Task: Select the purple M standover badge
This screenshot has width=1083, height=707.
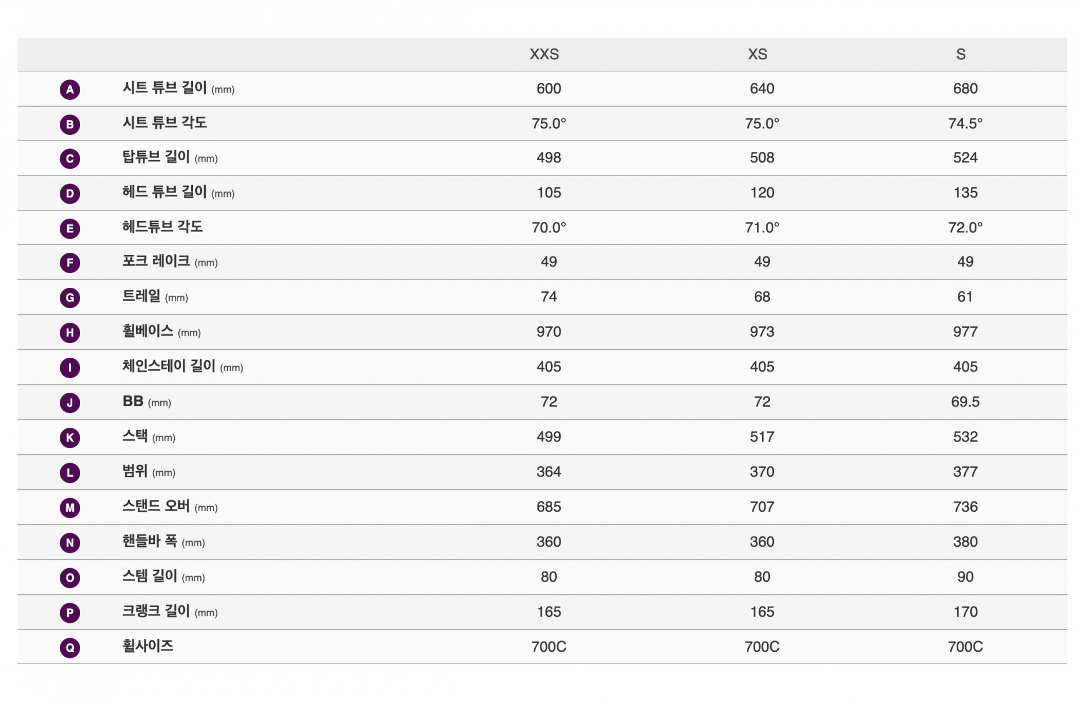Action: click(70, 507)
